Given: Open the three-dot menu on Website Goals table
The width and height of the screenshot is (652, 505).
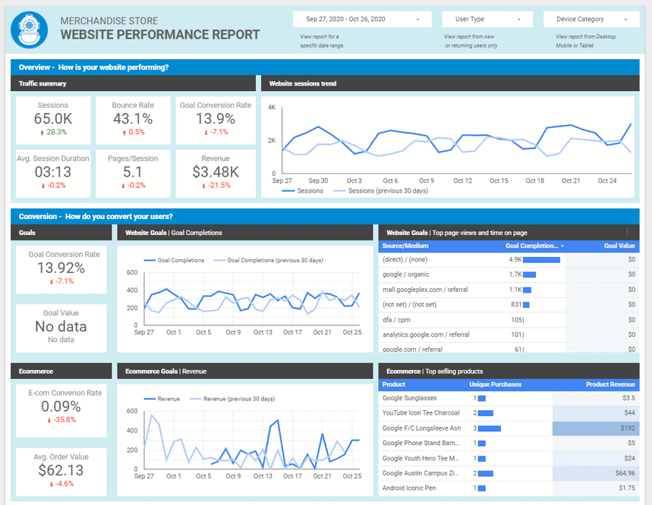Looking at the screenshot, I should pos(627,233).
